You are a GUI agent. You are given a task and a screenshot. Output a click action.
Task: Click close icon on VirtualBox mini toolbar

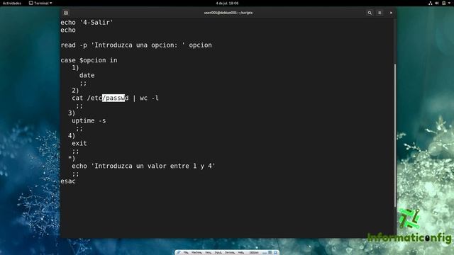pos(276,253)
